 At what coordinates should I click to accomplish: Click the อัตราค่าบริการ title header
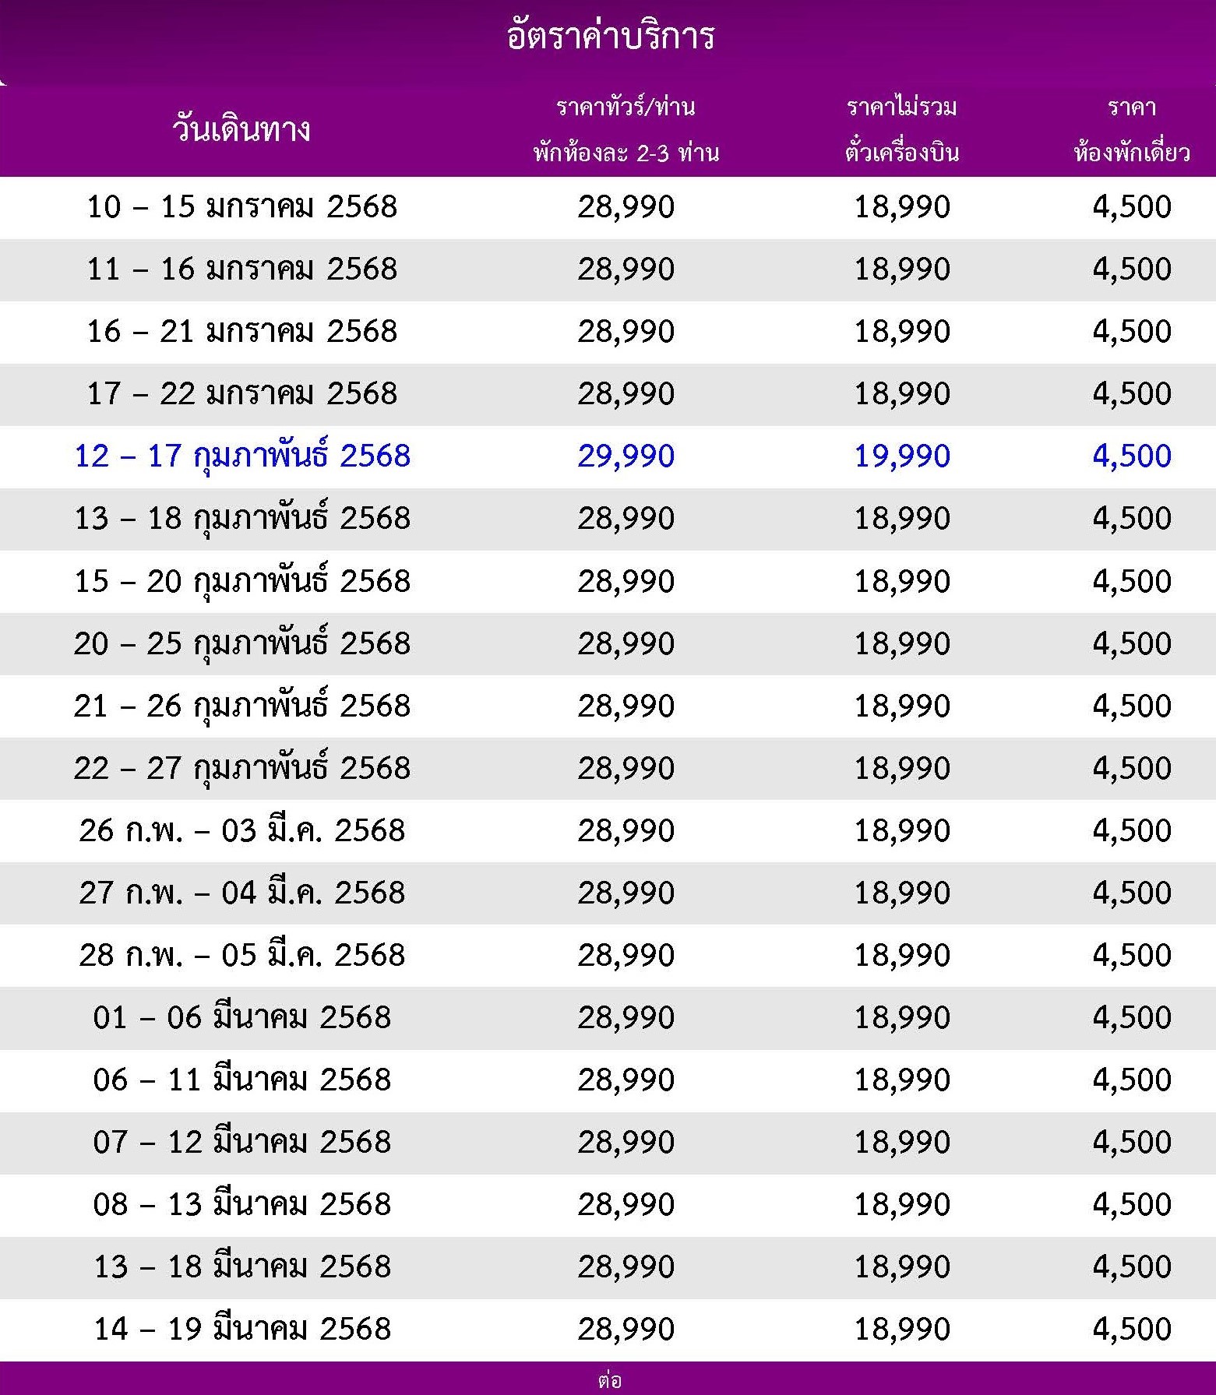coord(611,37)
